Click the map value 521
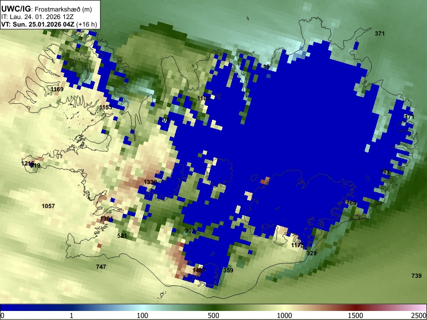Viewport: 427px width, 320px height. tap(122, 235)
